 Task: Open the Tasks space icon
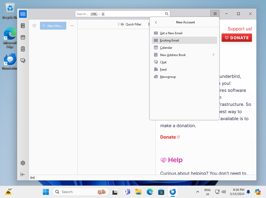point(23,49)
